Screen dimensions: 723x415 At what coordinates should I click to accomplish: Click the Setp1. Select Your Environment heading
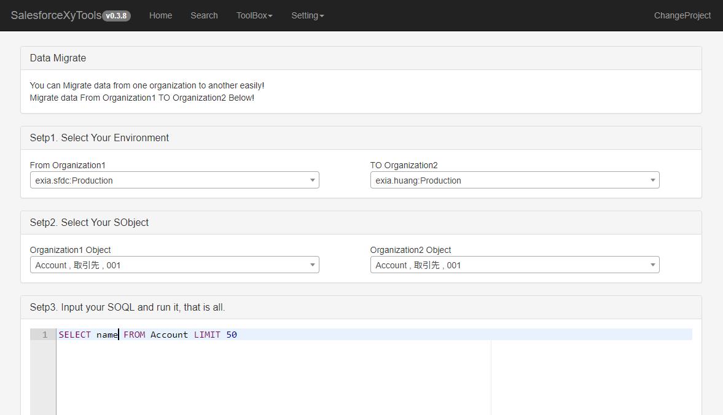pyautogui.click(x=99, y=138)
